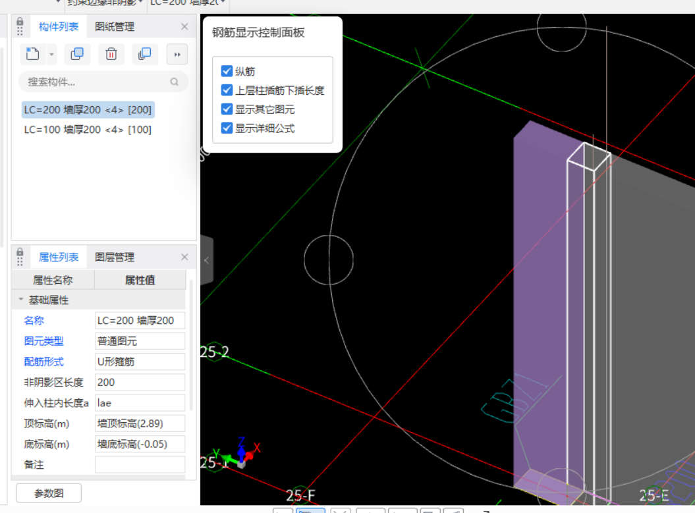The image size is (695, 513).
Task: Click the 配筋形式 value U形箍筋
Action: tap(140, 362)
